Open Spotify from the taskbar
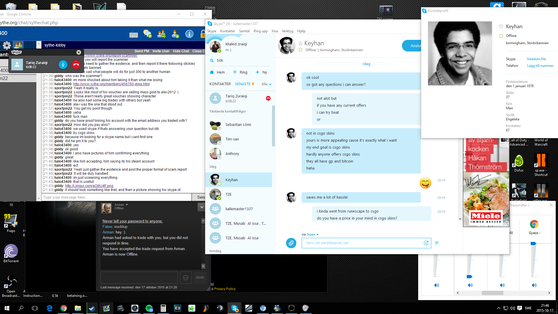 [149, 308]
